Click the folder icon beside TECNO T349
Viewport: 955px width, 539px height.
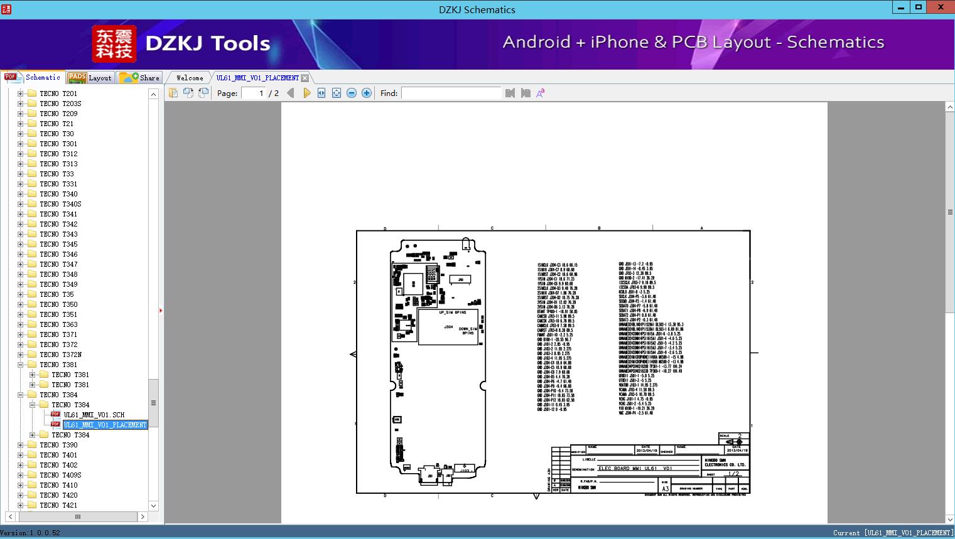pyautogui.click(x=32, y=284)
